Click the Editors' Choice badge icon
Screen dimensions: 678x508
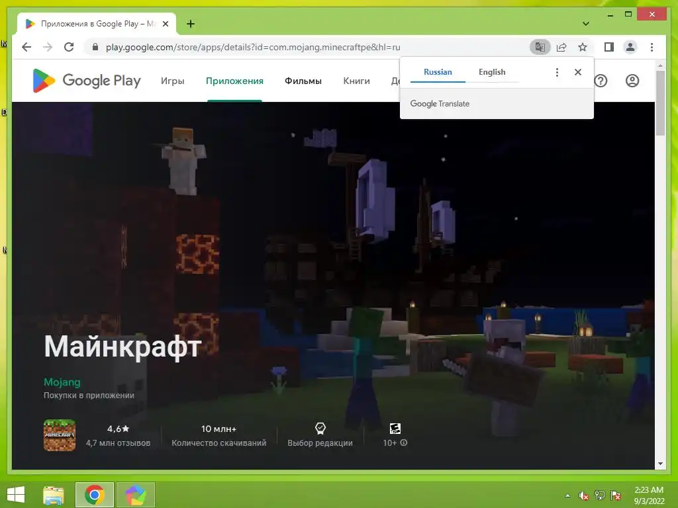pyautogui.click(x=320, y=428)
